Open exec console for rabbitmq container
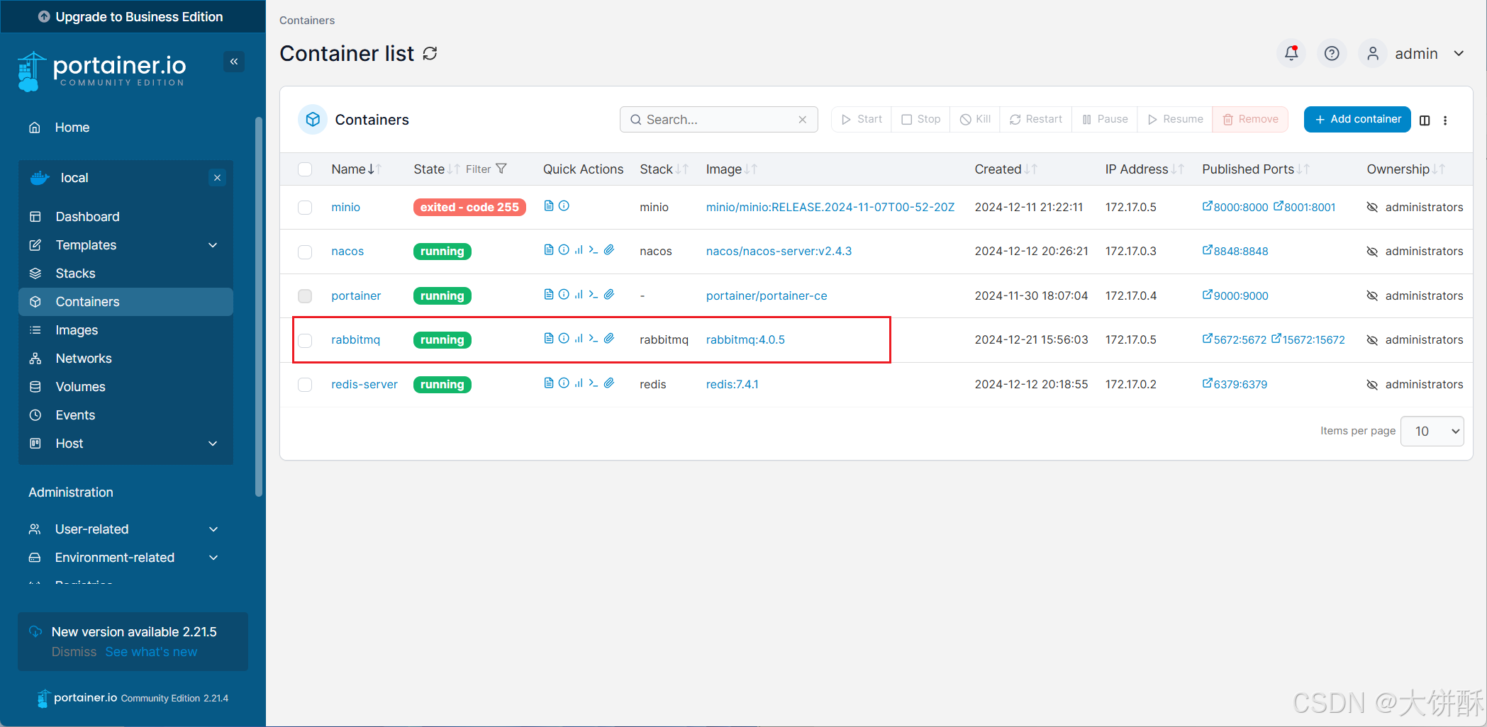This screenshot has height=727, width=1487. (x=594, y=339)
